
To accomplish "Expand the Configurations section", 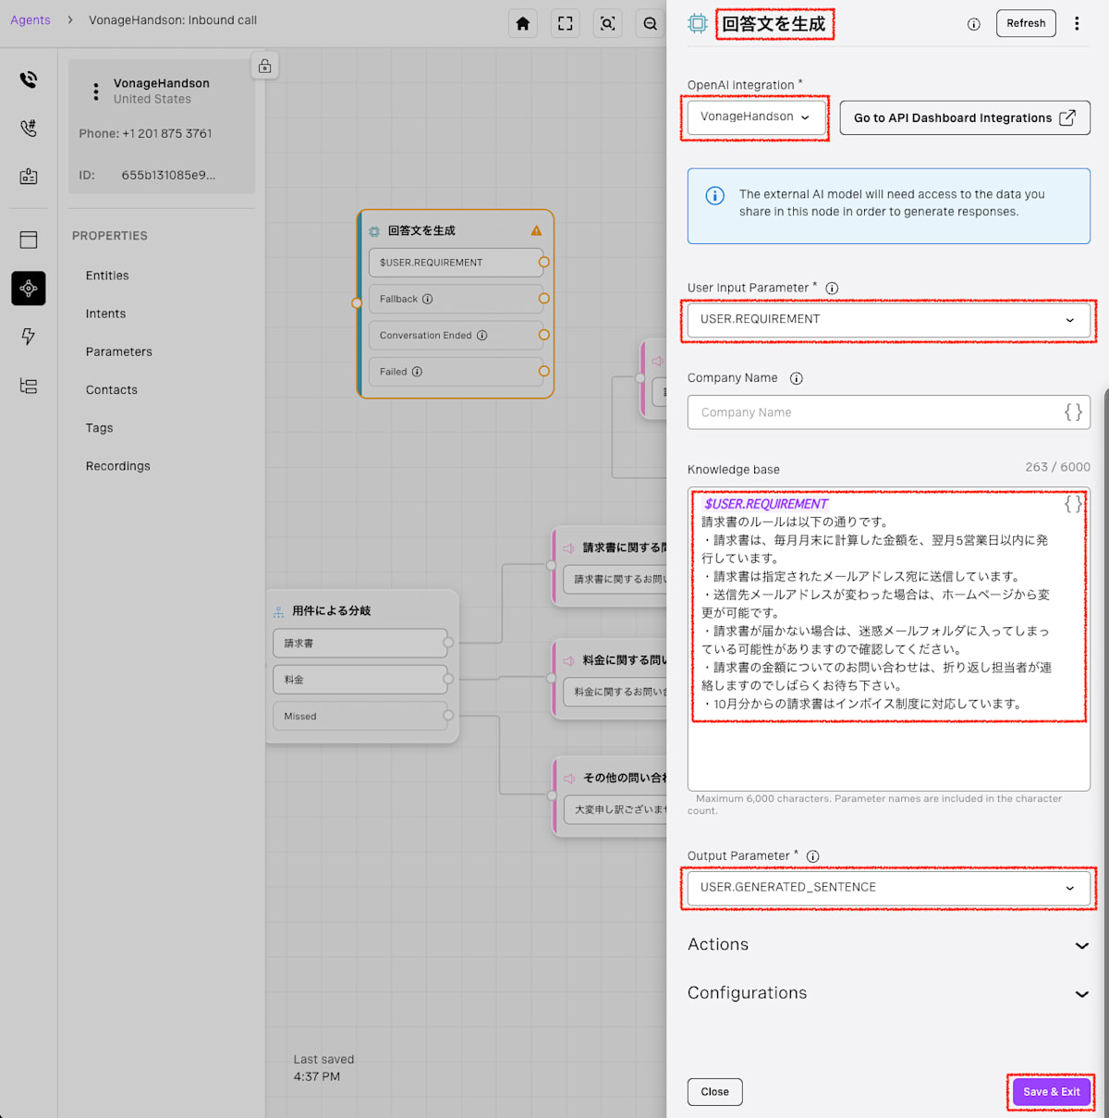I will click(x=889, y=993).
